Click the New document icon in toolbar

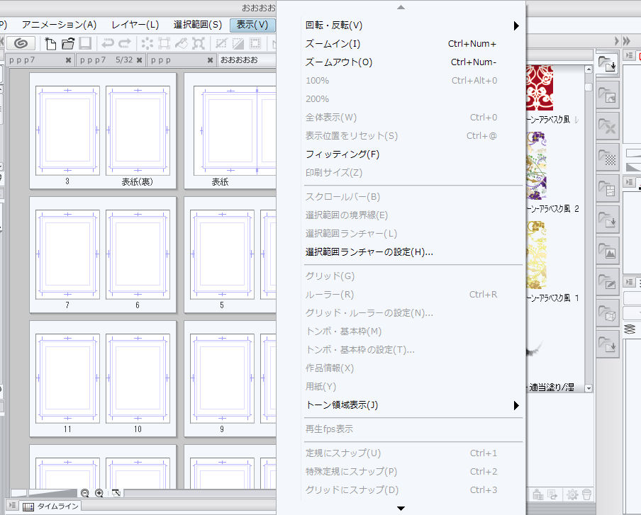coord(50,43)
